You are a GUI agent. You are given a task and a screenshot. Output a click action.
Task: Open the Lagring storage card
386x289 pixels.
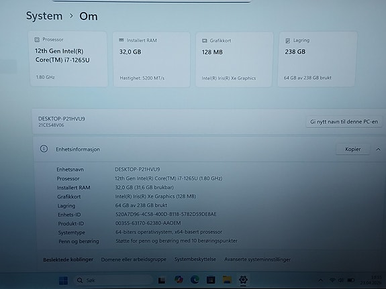click(x=318, y=59)
